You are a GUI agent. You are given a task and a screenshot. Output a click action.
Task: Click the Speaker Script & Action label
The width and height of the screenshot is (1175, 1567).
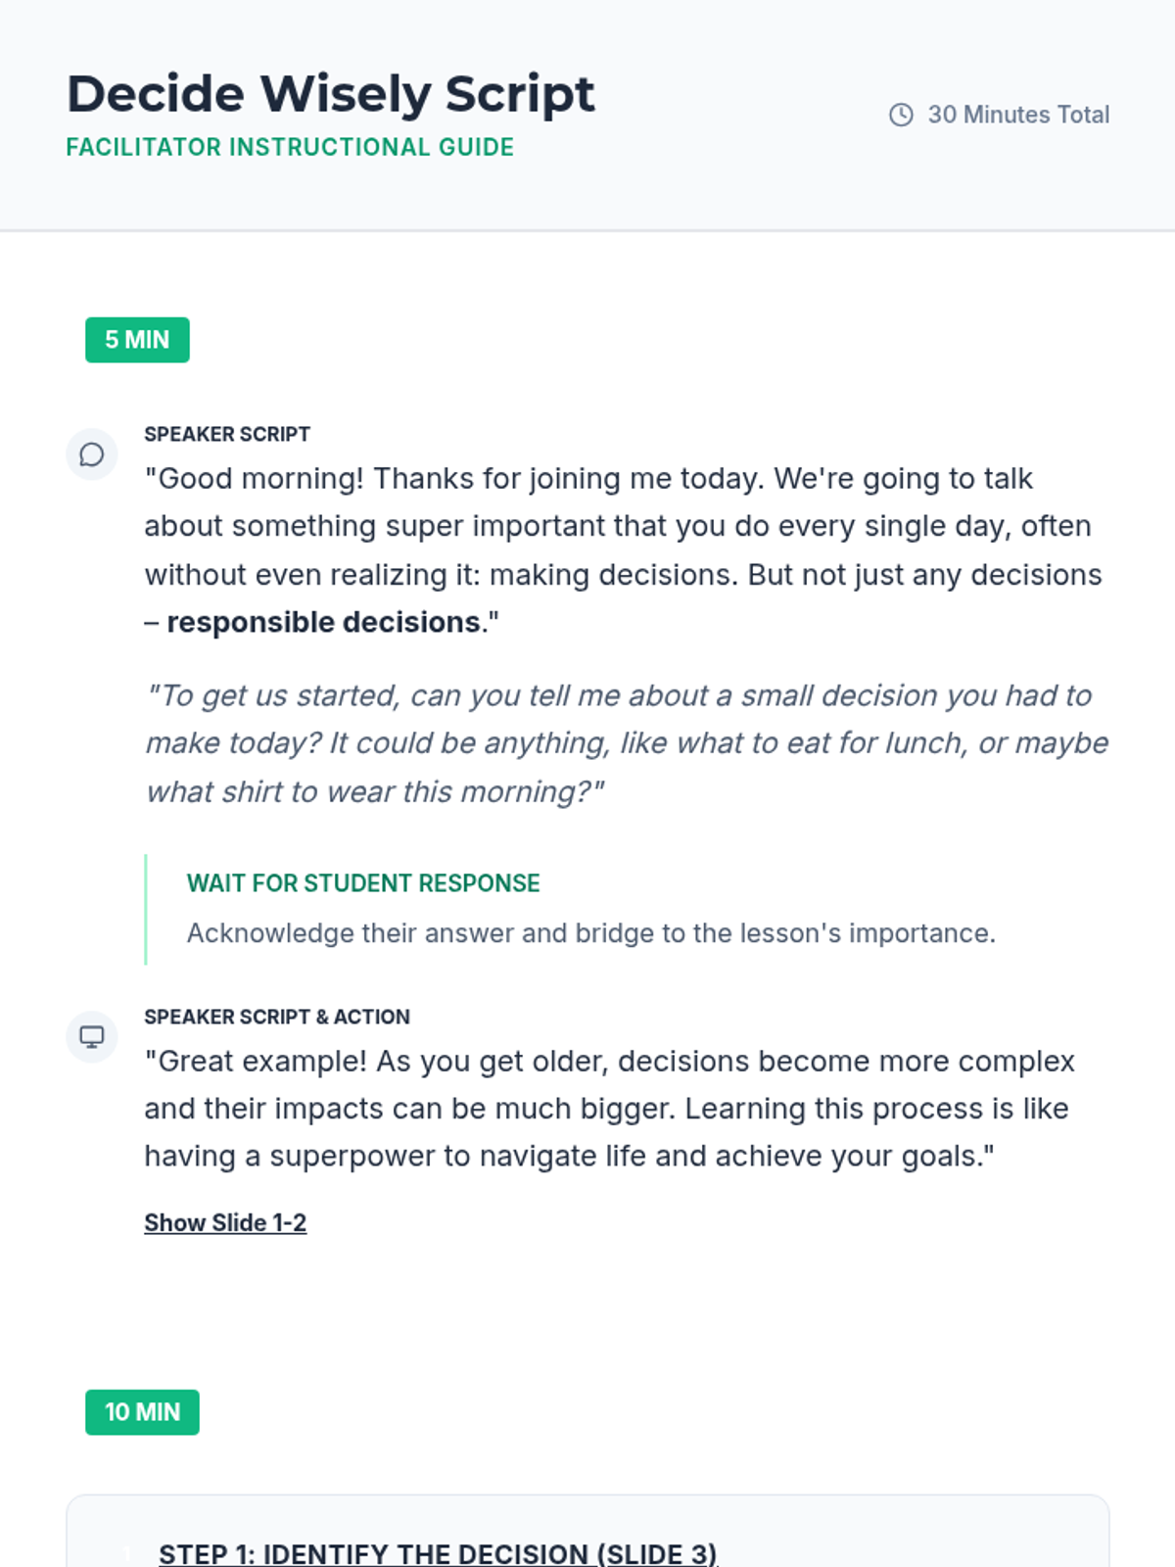tap(277, 1017)
